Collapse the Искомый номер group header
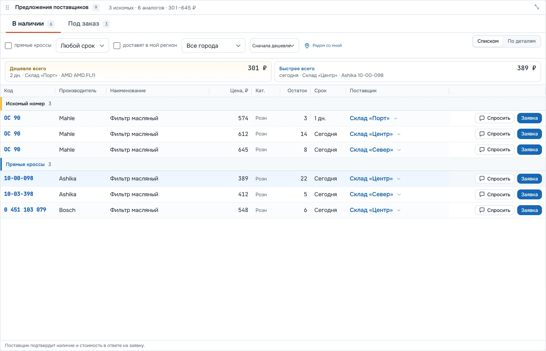 pos(273,104)
